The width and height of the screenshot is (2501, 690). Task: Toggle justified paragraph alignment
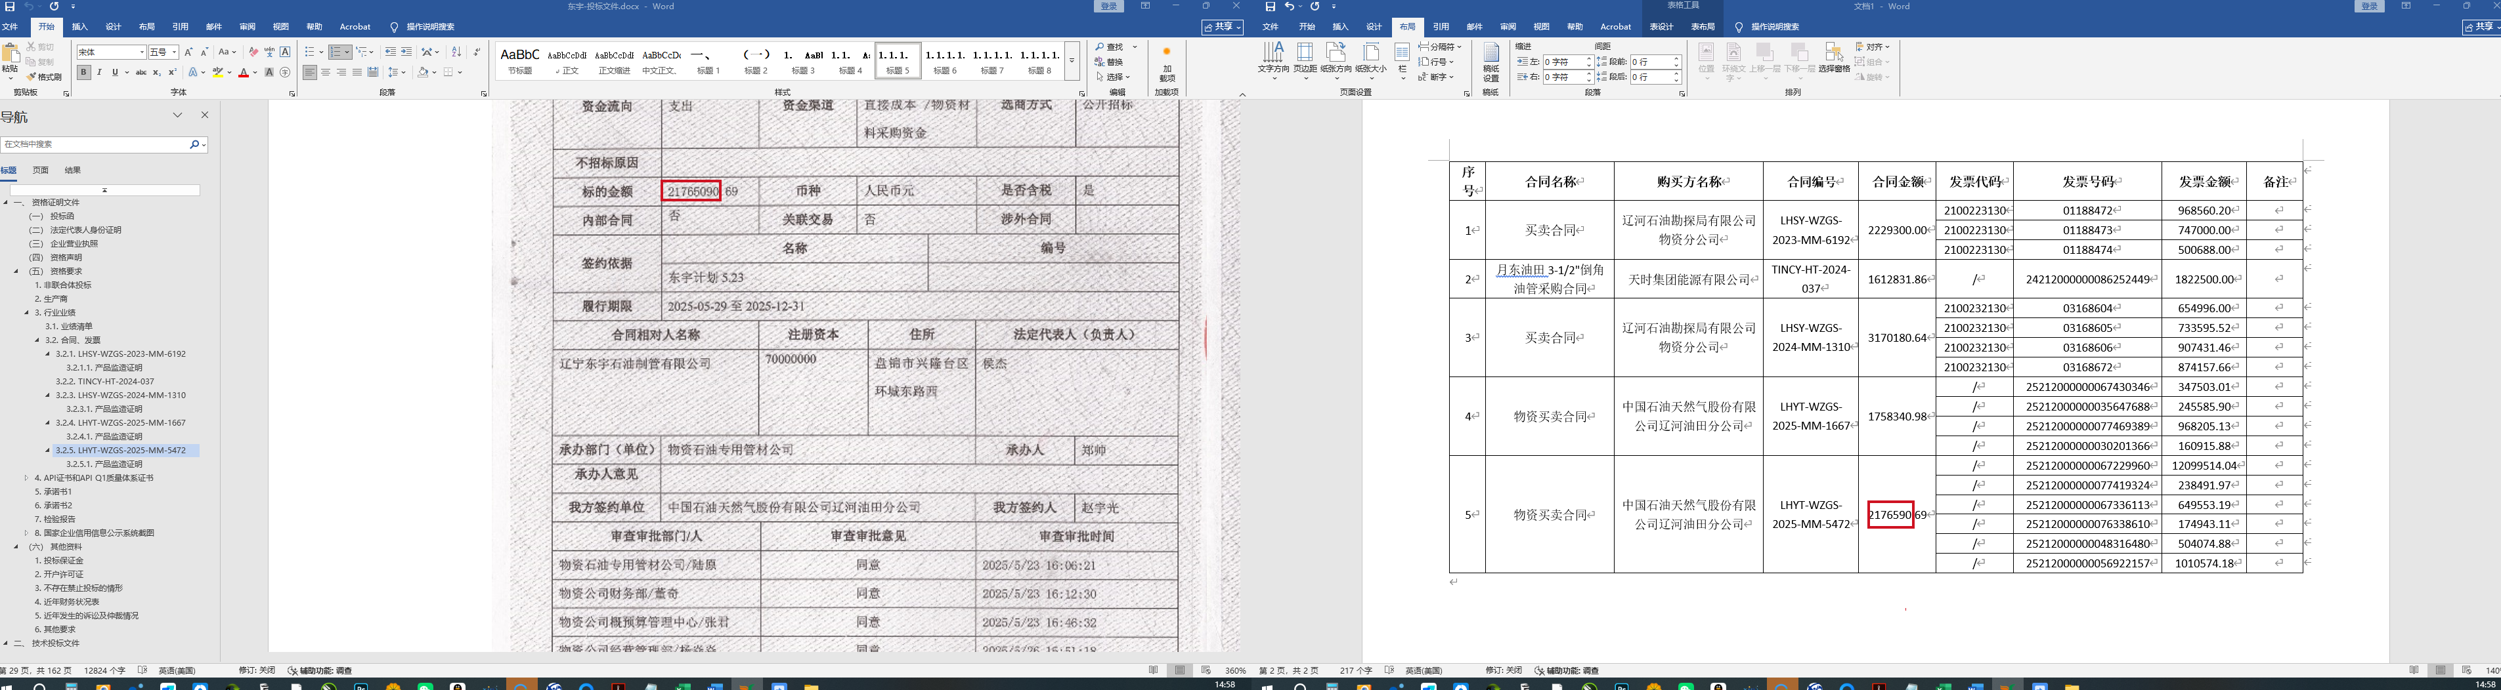click(357, 73)
